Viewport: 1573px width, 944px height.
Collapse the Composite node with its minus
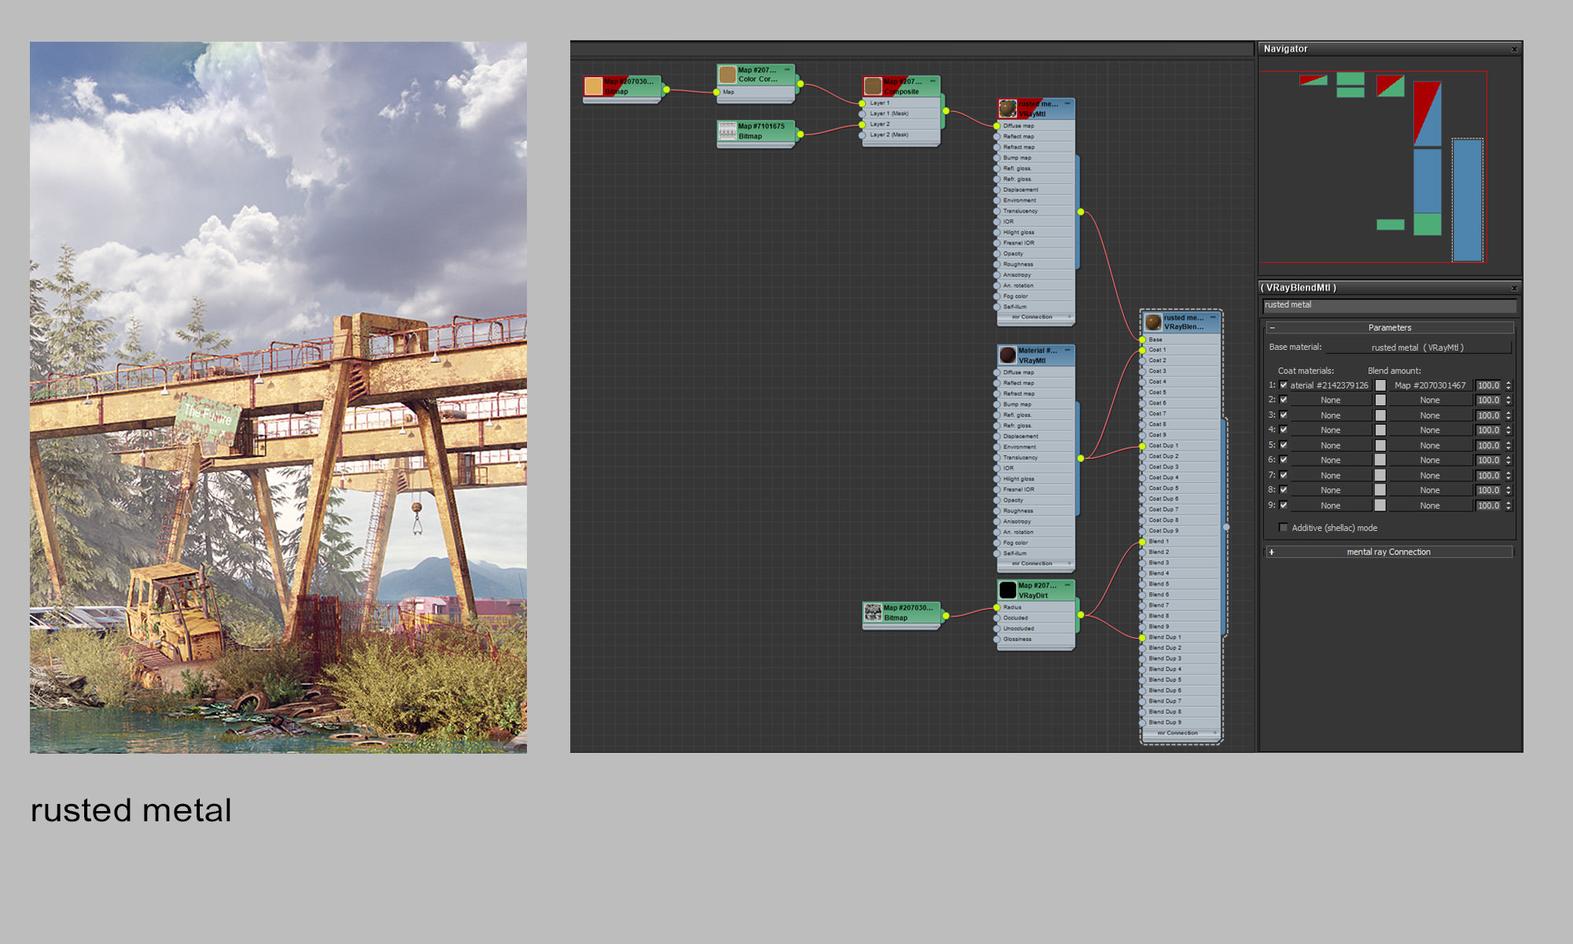click(x=933, y=81)
